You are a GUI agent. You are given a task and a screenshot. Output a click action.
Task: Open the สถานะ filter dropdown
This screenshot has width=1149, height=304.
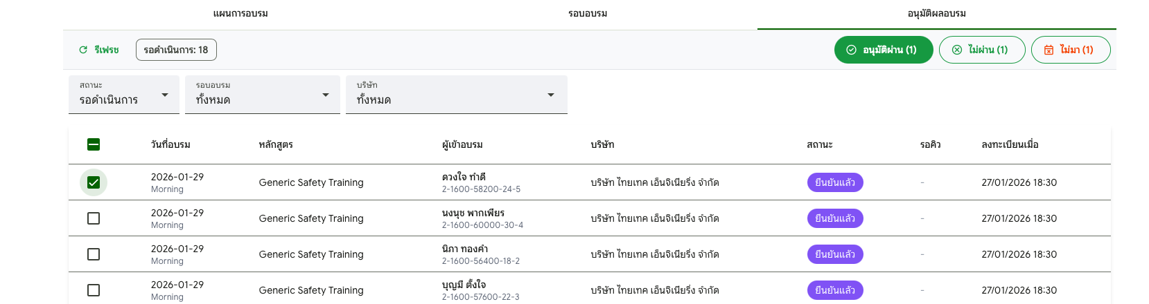pyautogui.click(x=124, y=95)
